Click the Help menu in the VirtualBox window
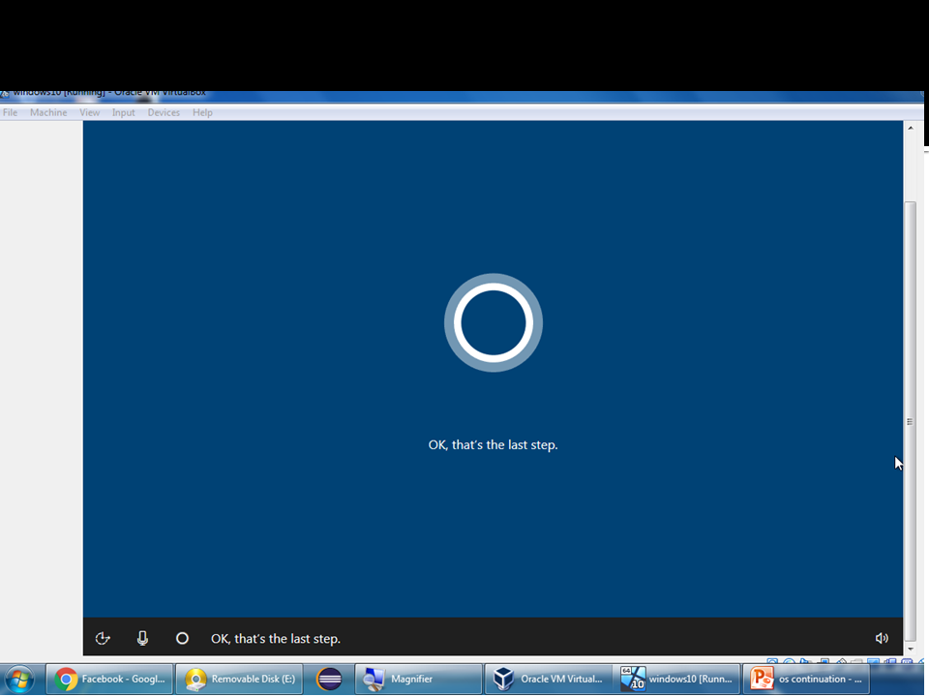 coord(202,112)
